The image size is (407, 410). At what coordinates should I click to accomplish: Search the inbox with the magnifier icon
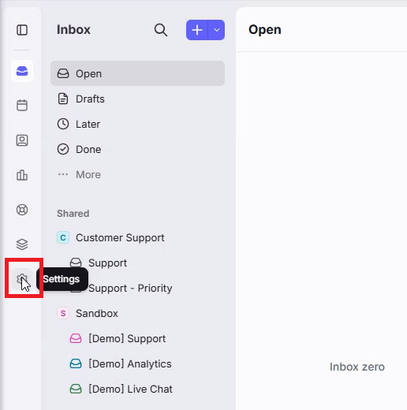click(x=161, y=30)
